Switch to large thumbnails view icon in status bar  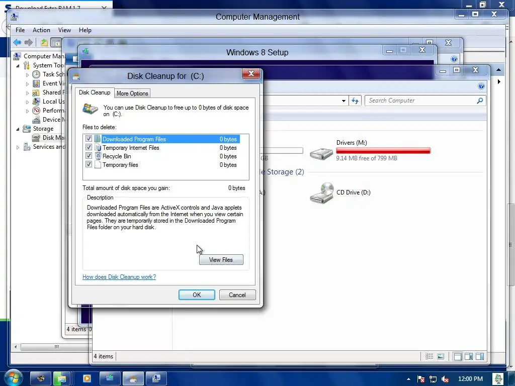click(441, 356)
